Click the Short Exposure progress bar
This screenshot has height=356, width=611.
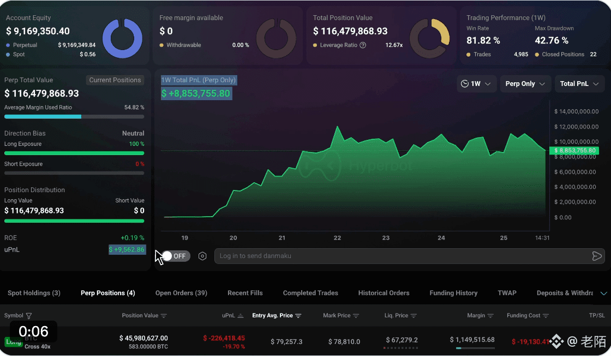[x=74, y=173]
